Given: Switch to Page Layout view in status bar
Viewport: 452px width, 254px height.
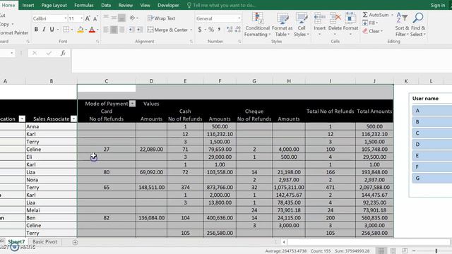Looking at the screenshot, I should point(393,251).
